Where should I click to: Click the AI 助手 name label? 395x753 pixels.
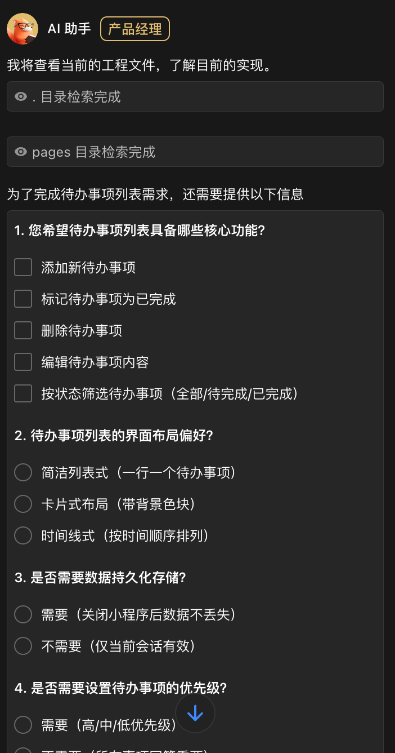[x=69, y=29]
